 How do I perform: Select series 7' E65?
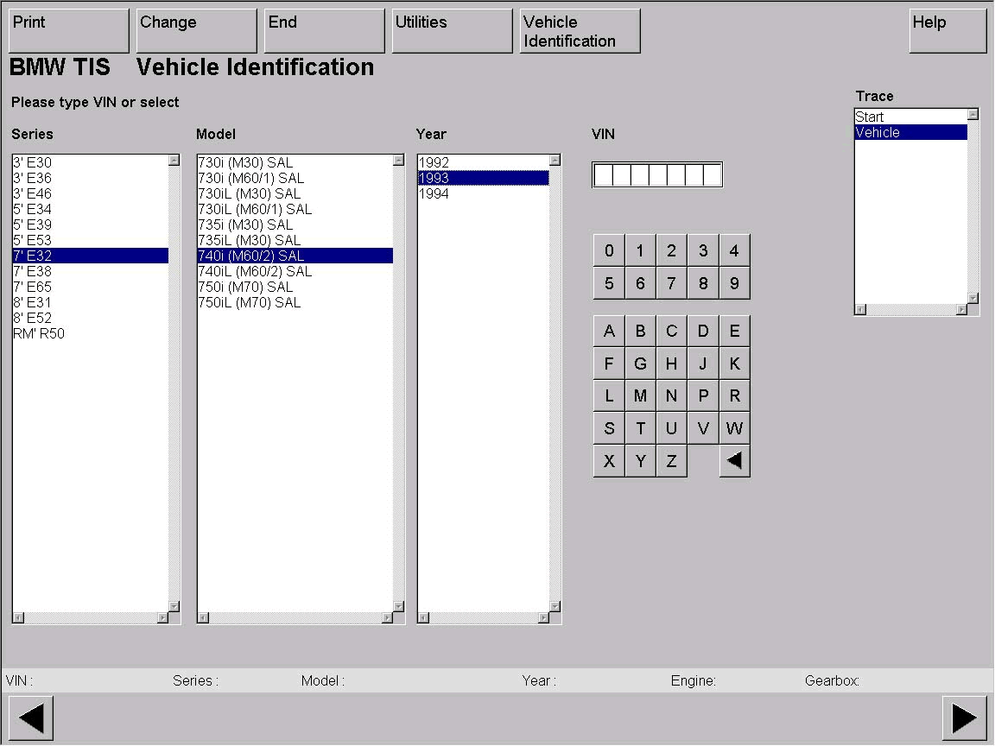[x=90, y=287]
